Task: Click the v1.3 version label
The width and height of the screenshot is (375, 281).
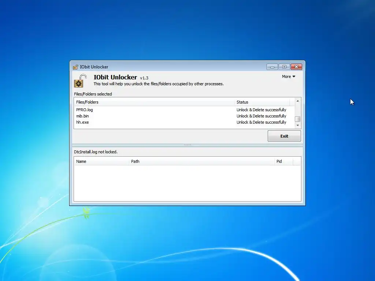Action: [144, 78]
